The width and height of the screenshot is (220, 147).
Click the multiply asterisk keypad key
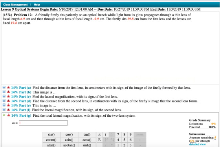click(x=112, y=145)
